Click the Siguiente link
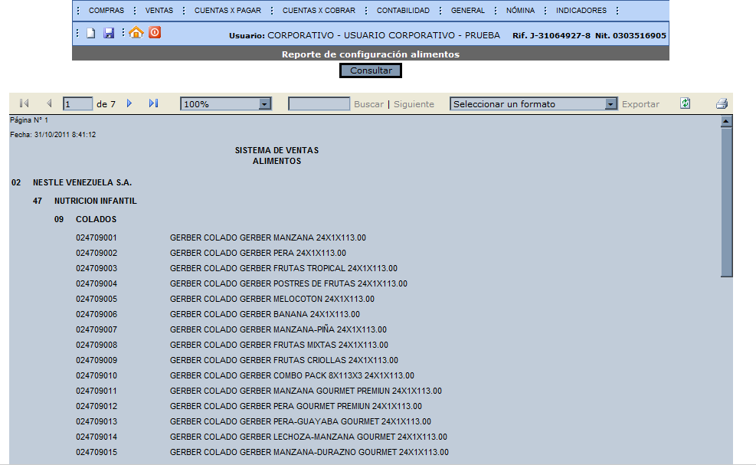The height and width of the screenshot is (465, 756). (x=414, y=104)
